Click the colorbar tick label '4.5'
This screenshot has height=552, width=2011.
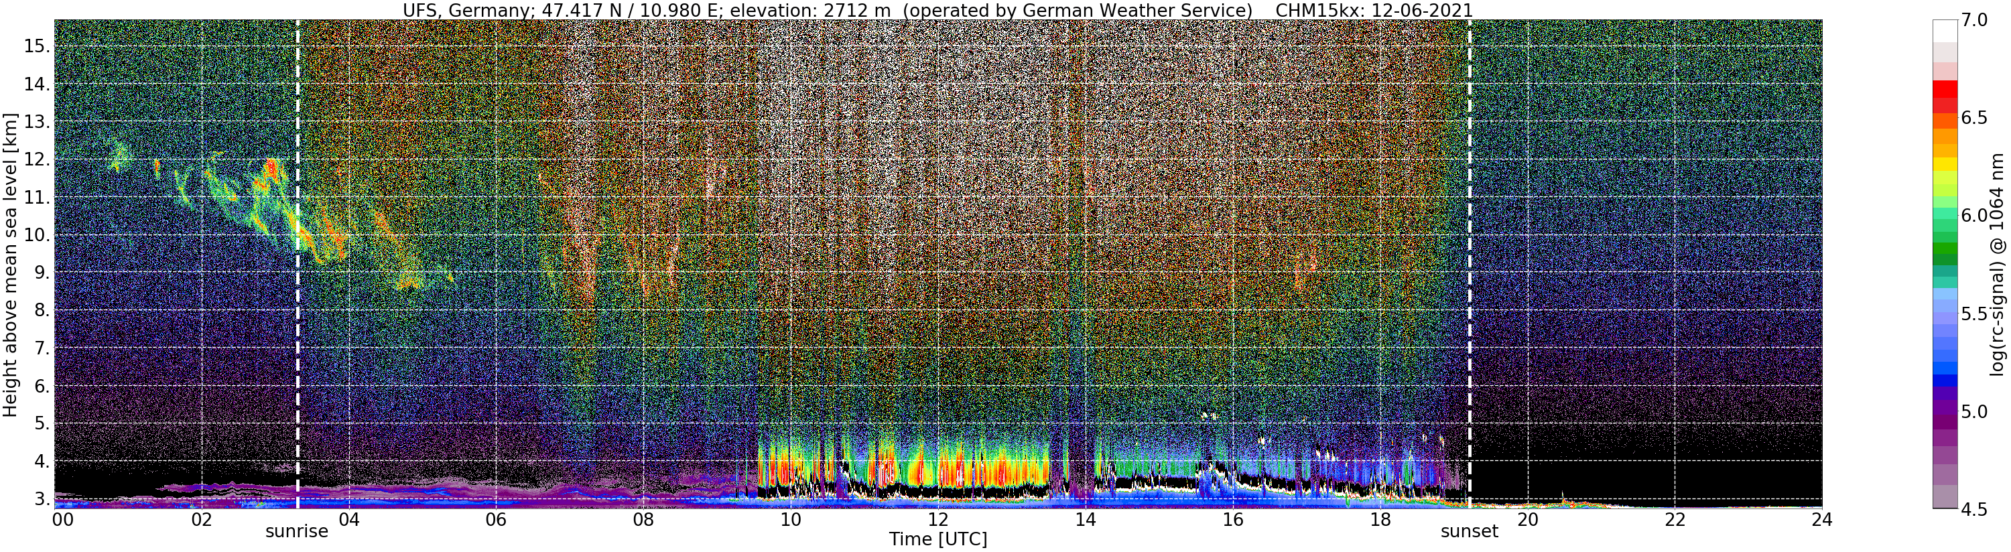click(x=1973, y=509)
